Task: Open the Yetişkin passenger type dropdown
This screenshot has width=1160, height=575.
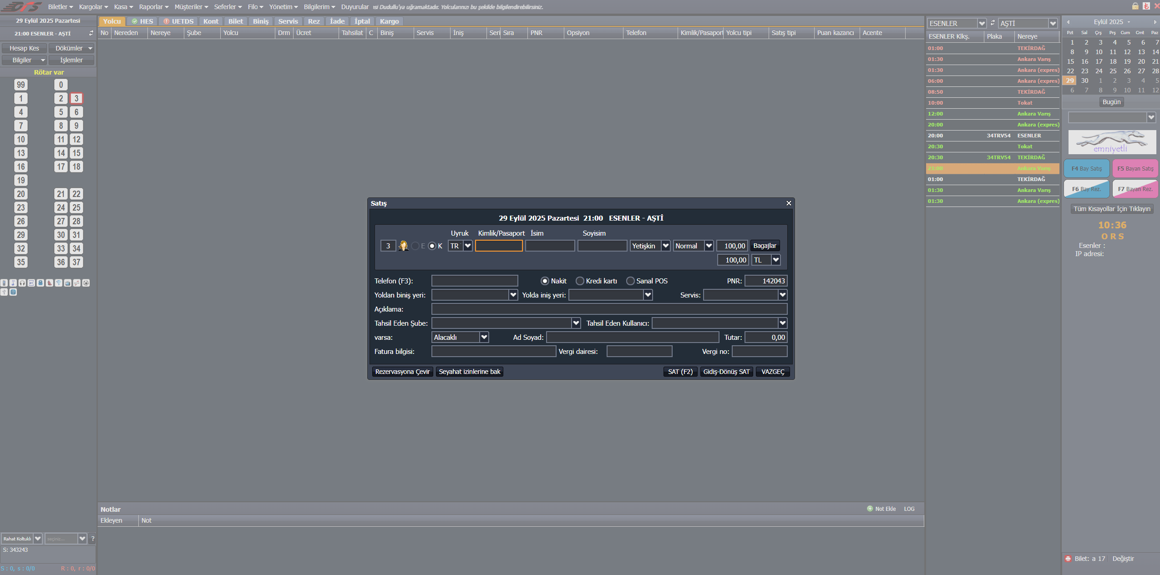Action: 665,246
